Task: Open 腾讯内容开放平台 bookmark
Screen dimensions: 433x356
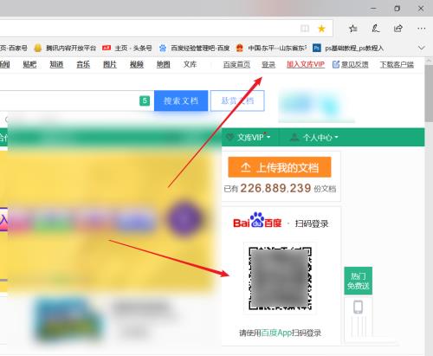Action: click(65, 48)
